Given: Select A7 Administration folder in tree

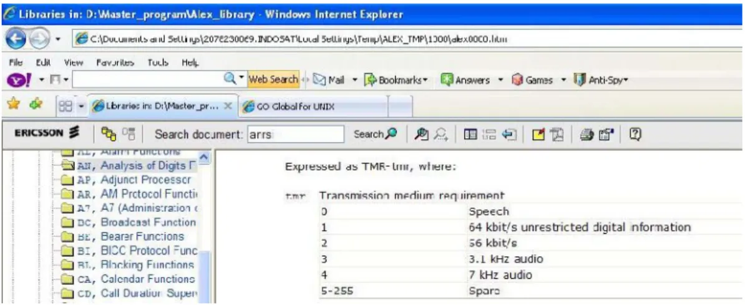Looking at the screenshot, I should click(129, 208).
